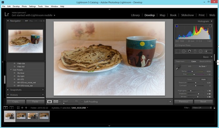Select the Red Eye Correction tool
219x128 pixels.
point(189,51)
